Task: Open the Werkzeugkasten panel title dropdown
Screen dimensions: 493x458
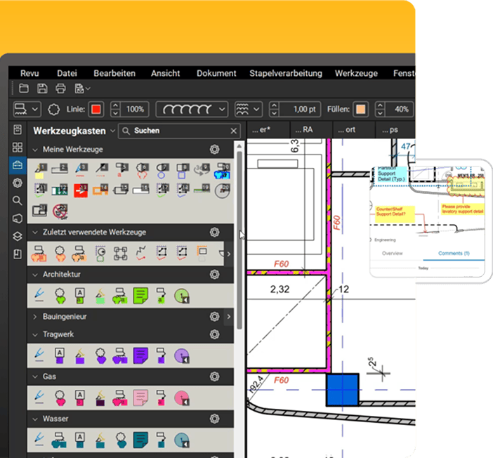Action: point(112,131)
